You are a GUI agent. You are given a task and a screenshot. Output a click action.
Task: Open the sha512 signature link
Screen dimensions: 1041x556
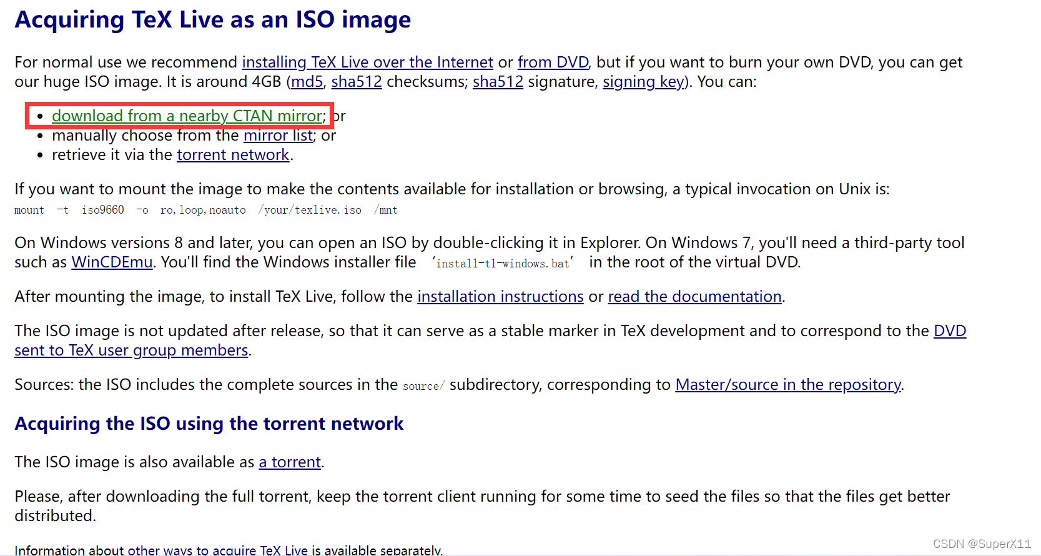coord(498,82)
